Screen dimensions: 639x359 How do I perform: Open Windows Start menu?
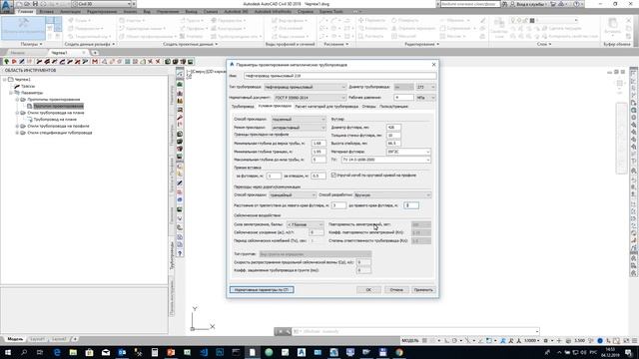click(x=8, y=352)
